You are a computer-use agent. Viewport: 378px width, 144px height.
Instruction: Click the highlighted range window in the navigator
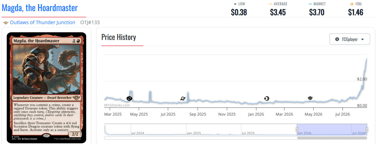pyautogui.click(x=332, y=130)
